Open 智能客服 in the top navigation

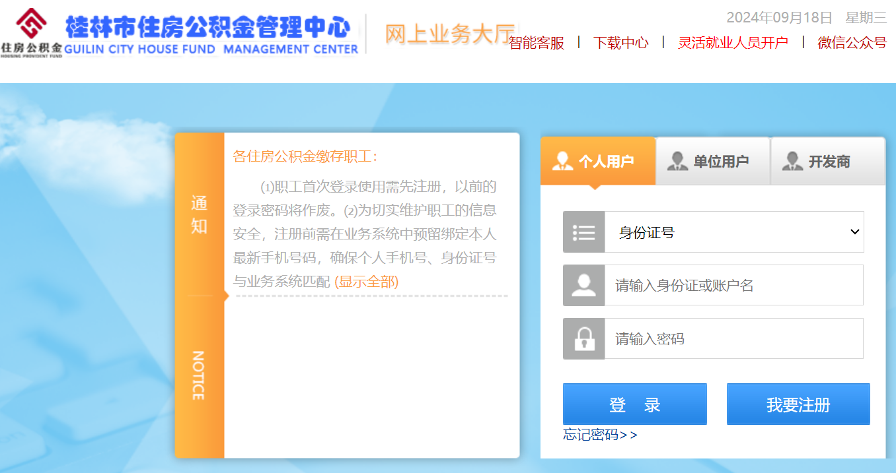537,43
